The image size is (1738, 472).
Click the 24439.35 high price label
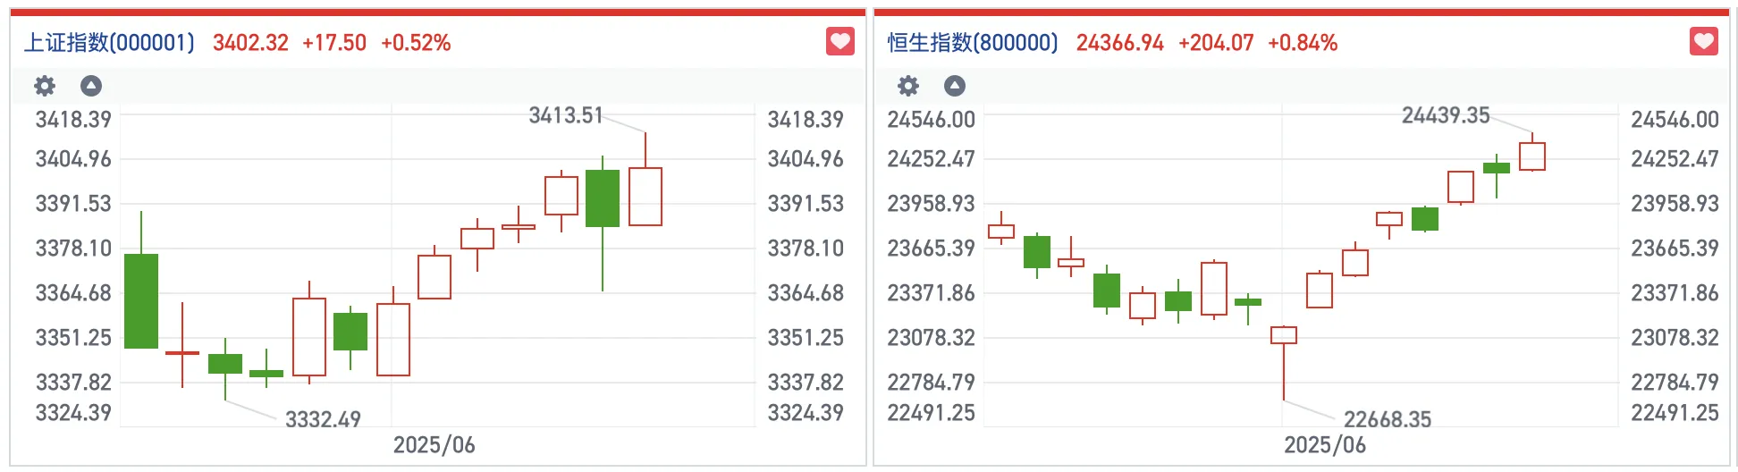(x=1446, y=115)
